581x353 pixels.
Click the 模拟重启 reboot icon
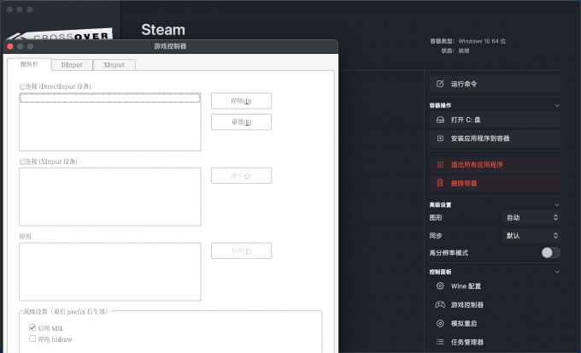point(440,323)
